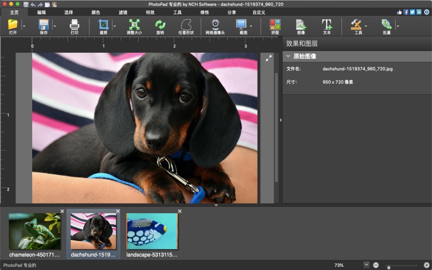Expand the zoom percentage dropdown
The image size is (432, 270).
point(366,265)
